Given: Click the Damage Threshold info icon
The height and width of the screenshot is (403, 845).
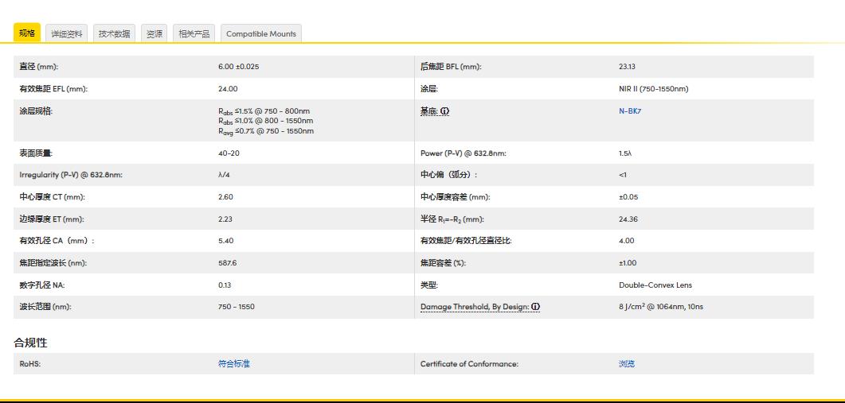Looking at the screenshot, I should click(x=536, y=307).
